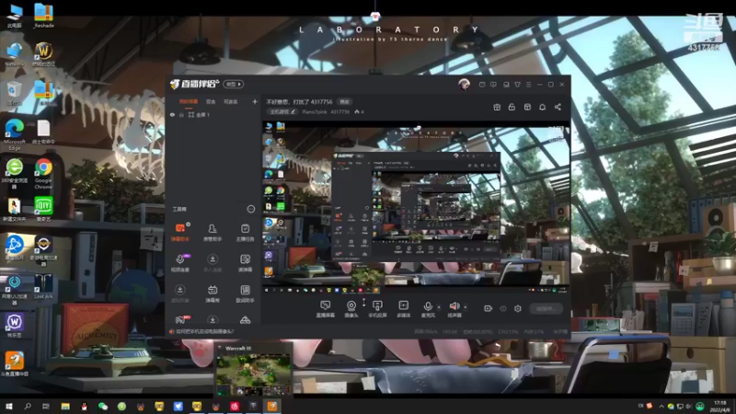This screenshot has width=736, height=414.
Task: Open the 弹幕助手 danmaku assistant tool
Action: pos(179,232)
